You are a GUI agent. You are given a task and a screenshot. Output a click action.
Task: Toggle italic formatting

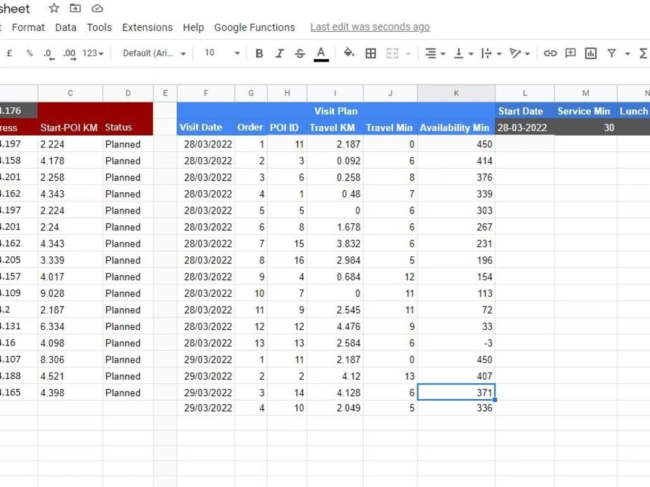[x=279, y=53]
